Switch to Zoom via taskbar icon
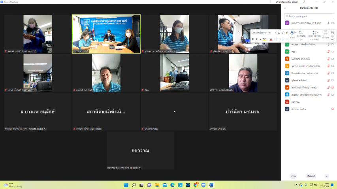The height and width of the screenshot is (189, 337). point(203,185)
